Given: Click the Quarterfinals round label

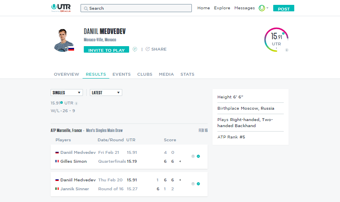Looking at the screenshot, I should coord(112,162).
